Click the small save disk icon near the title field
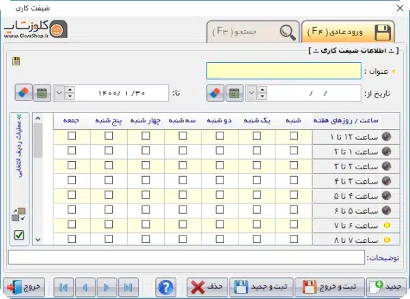This screenshot has height=299, width=410. [x=16, y=61]
